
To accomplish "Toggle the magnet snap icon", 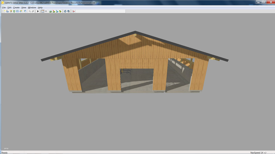I will pos(46,11).
